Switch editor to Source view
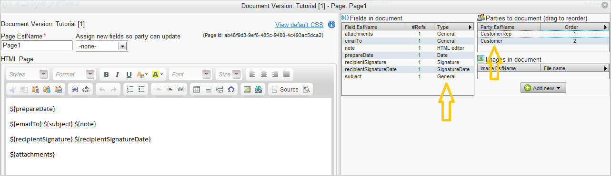 pos(285,89)
